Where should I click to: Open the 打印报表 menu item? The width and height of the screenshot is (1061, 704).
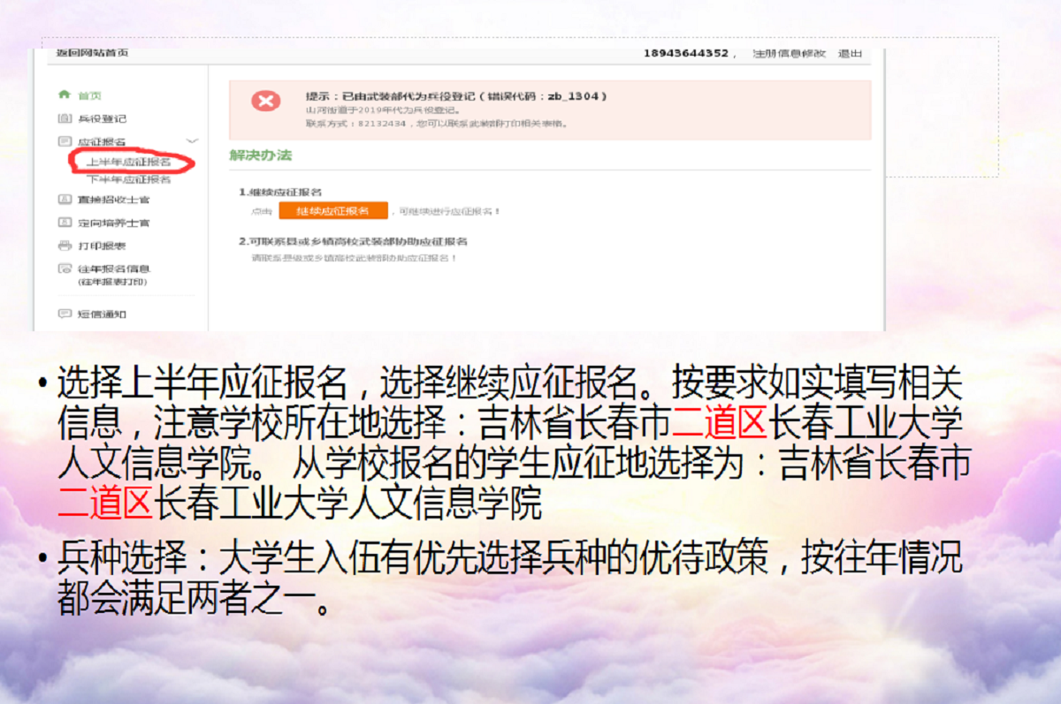coord(102,246)
